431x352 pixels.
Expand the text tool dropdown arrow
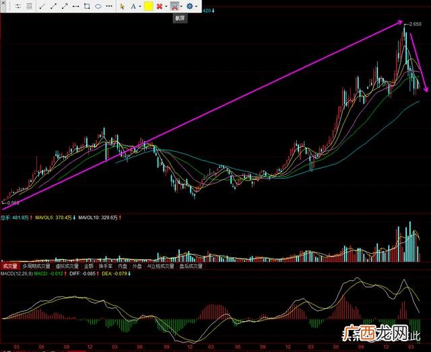pos(139,6)
